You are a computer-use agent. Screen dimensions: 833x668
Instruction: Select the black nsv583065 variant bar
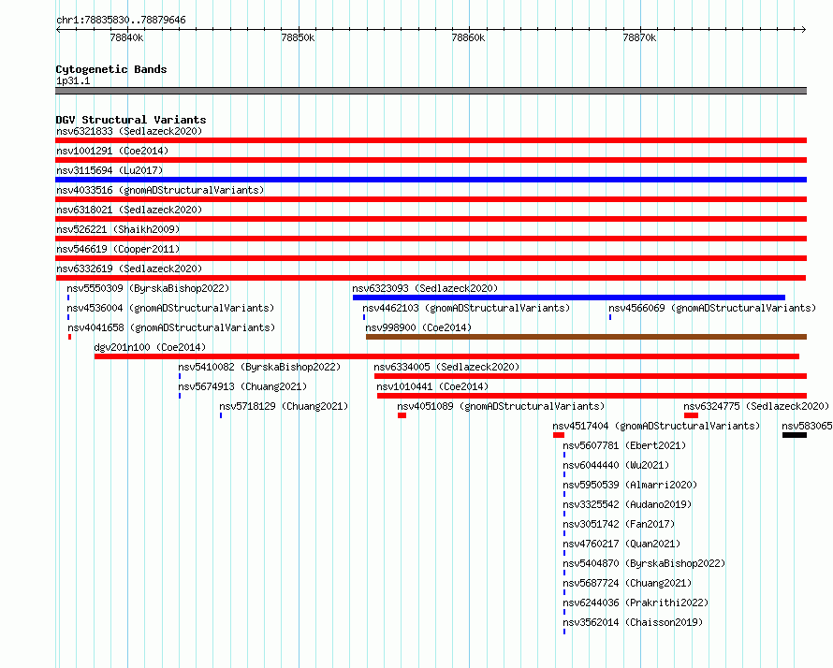point(795,435)
